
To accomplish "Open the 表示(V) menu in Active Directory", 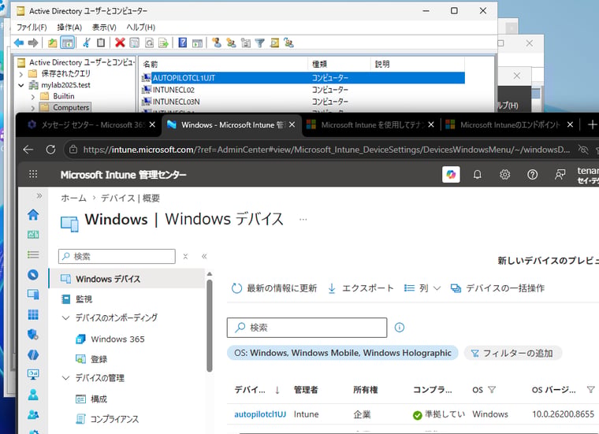I will click(104, 27).
